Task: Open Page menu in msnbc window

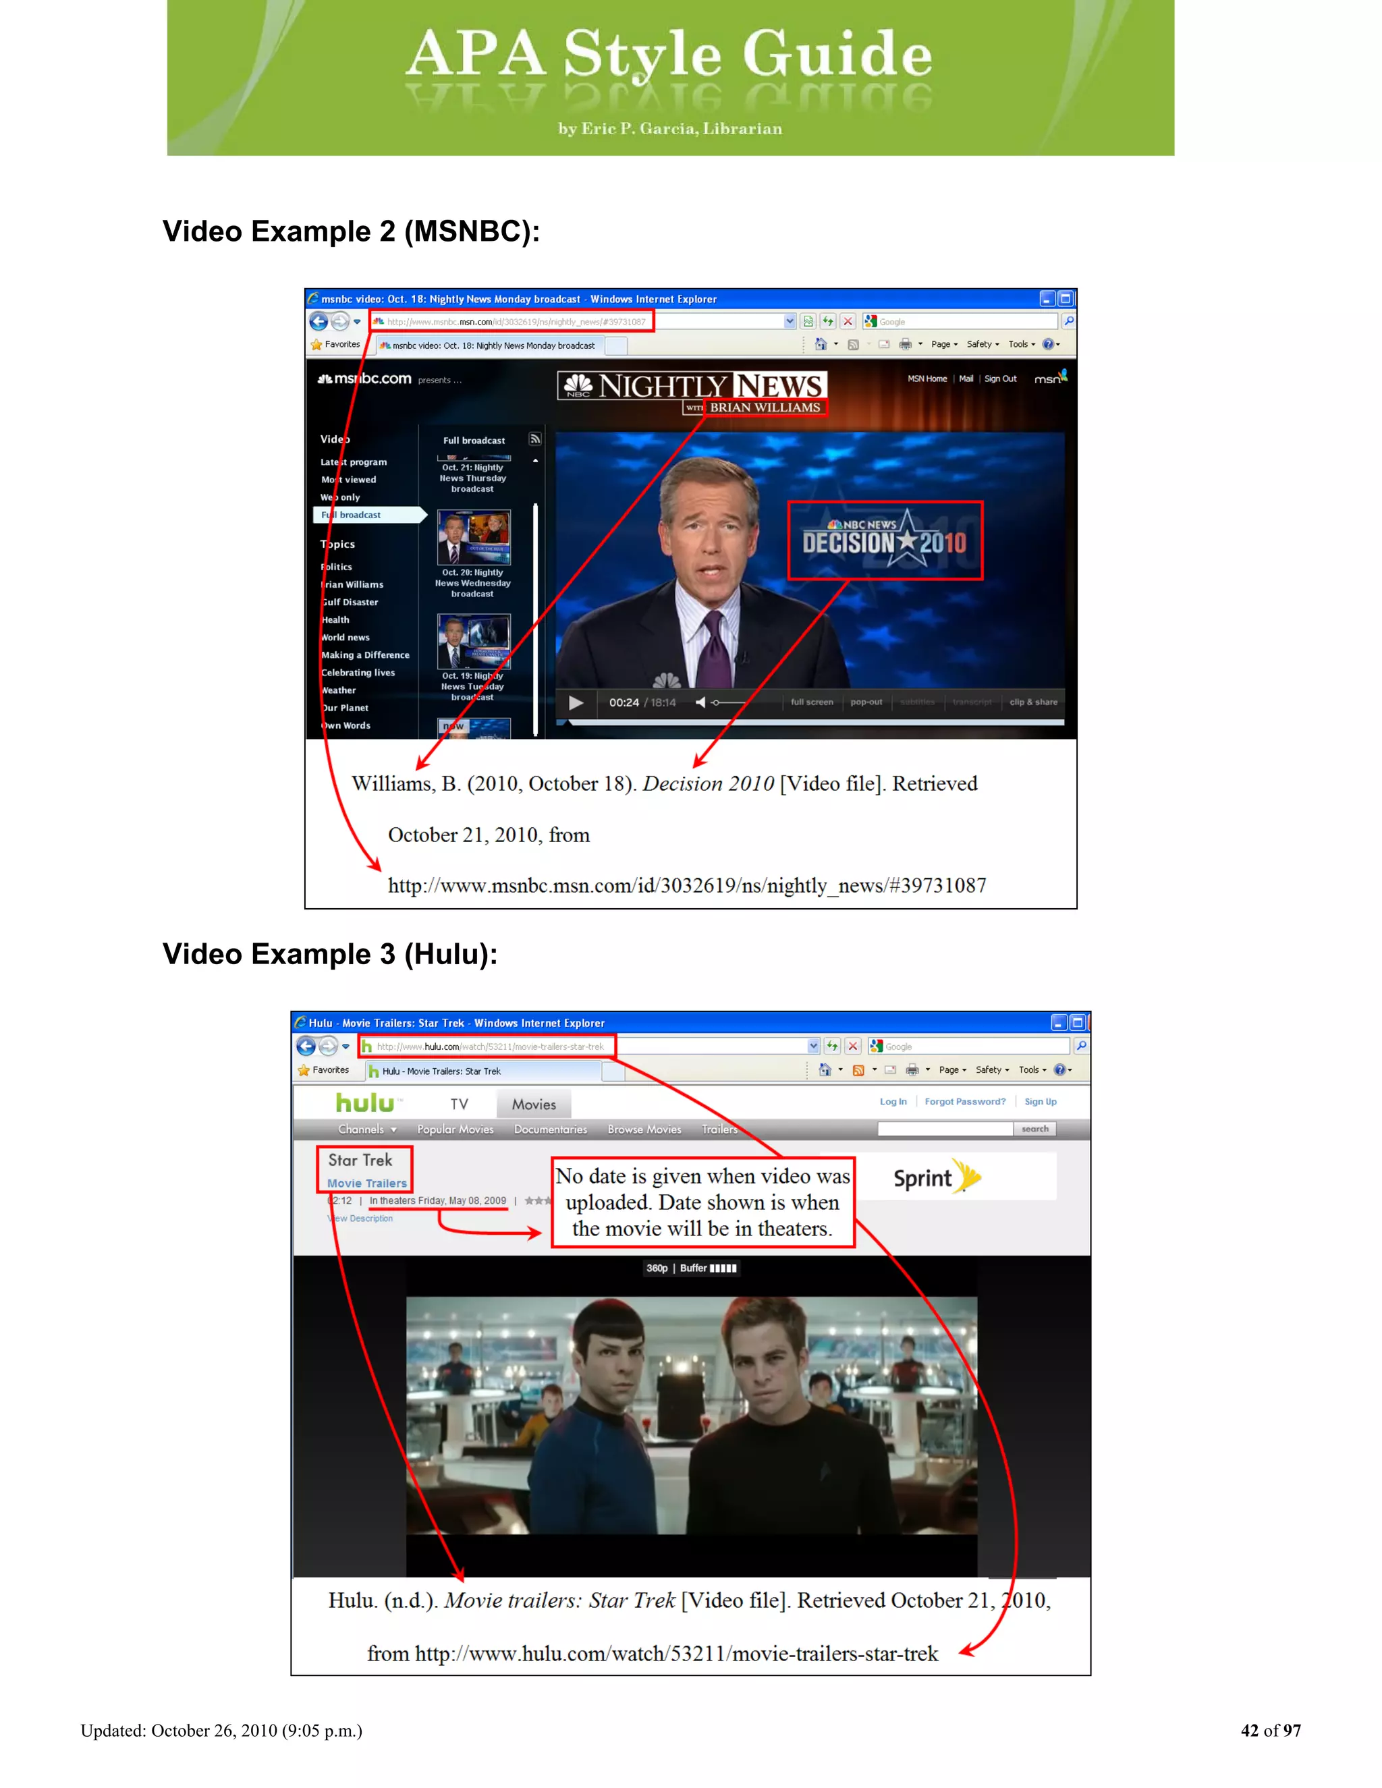Action: 944,345
